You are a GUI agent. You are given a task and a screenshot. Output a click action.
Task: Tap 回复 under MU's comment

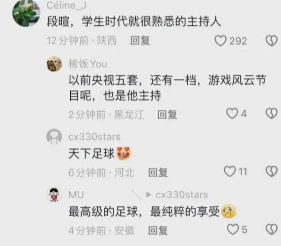158,231
